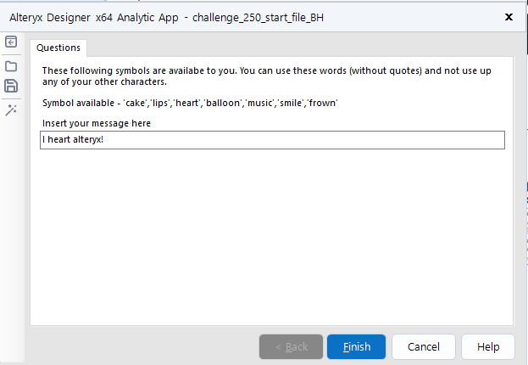Place cursor after 'alteryx!' in message box

click(x=105, y=140)
